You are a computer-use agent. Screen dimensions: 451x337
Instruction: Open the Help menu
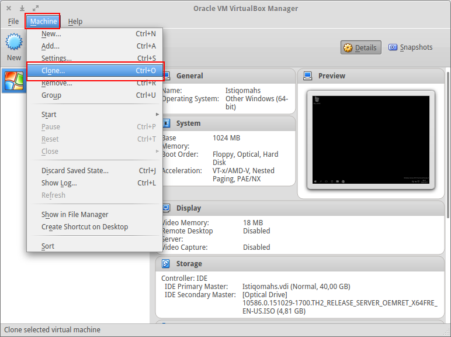(75, 22)
